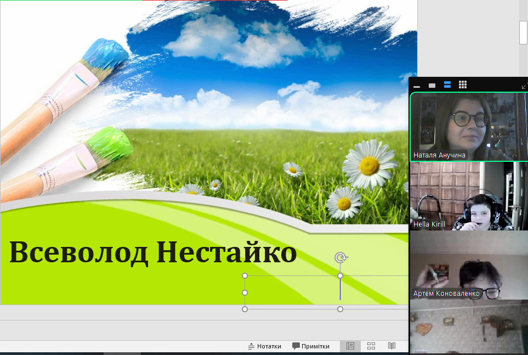Image resolution: width=528 pixels, height=355 pixels.
Task: Select the unnamed fourth participant video
Action: [469, 327]
